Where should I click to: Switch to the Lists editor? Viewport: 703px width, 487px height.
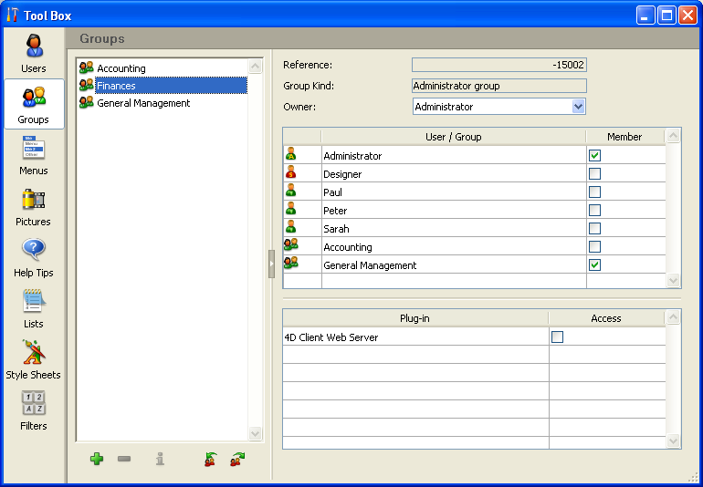tap(34, 307)
